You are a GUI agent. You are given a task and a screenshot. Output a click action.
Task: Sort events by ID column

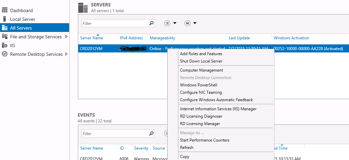pos(122,148)
